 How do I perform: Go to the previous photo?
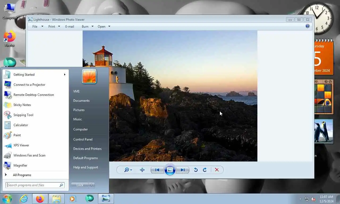point(157,170)
